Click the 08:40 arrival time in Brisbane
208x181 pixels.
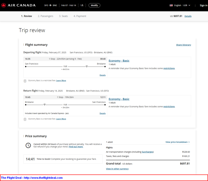[x=103, y=59]
